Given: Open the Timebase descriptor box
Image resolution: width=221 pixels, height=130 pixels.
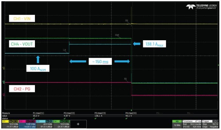Looking at the screenshot, I should [192, 124].
